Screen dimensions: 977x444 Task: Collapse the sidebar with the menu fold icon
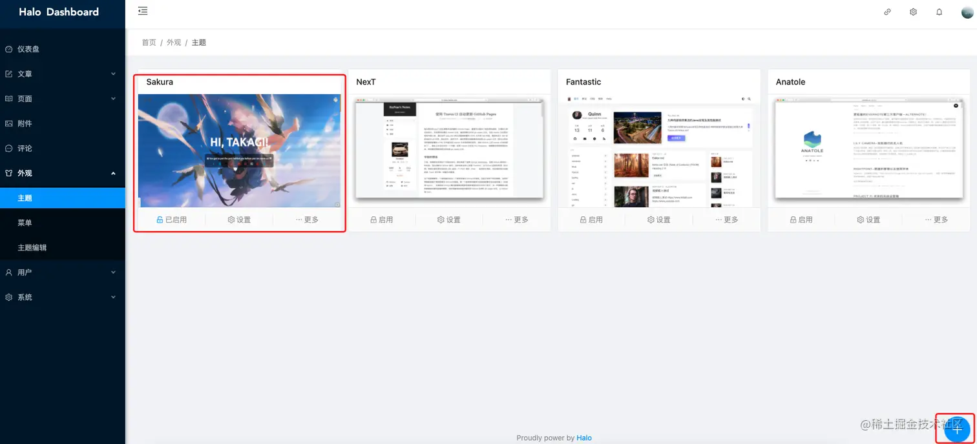click(x=143, y=11)
